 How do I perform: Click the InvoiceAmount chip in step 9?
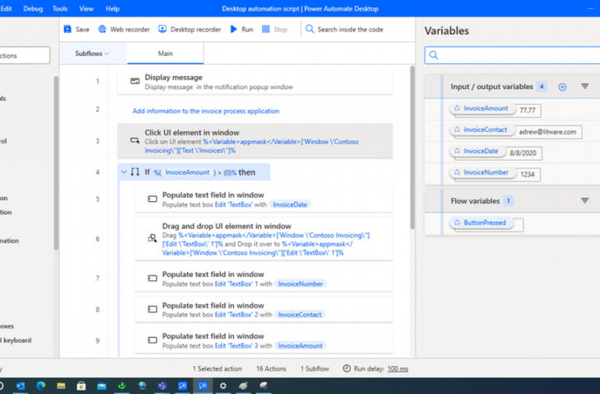click(x=300, y=346)
